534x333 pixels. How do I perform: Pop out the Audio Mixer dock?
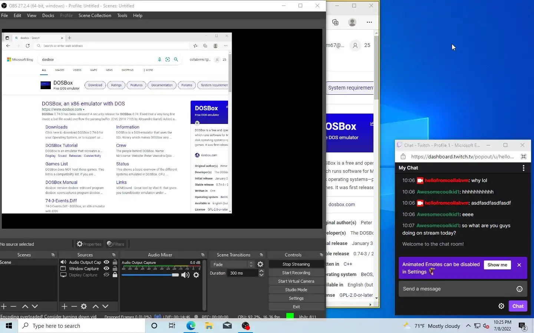tap(202, 255)
